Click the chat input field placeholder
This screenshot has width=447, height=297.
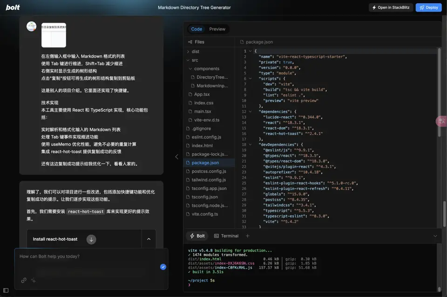50,256
